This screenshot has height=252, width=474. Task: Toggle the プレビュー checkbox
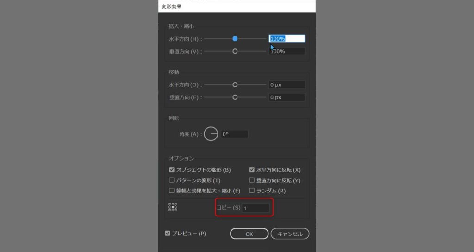point(168,234)
